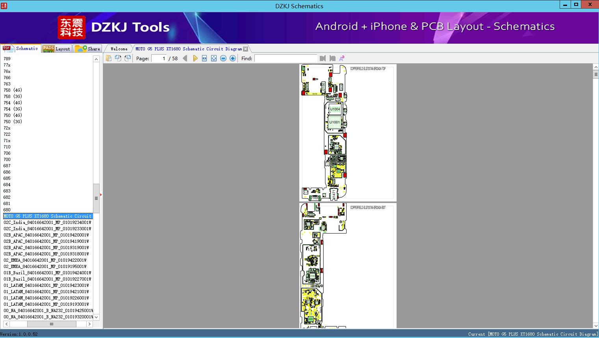Click the model list scroll-down arrow

96,317
